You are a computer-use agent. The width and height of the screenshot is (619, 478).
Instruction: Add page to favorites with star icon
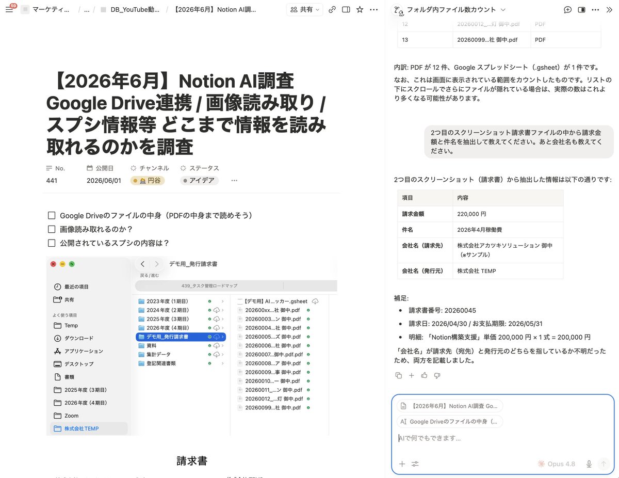click(x=360, y=9)
